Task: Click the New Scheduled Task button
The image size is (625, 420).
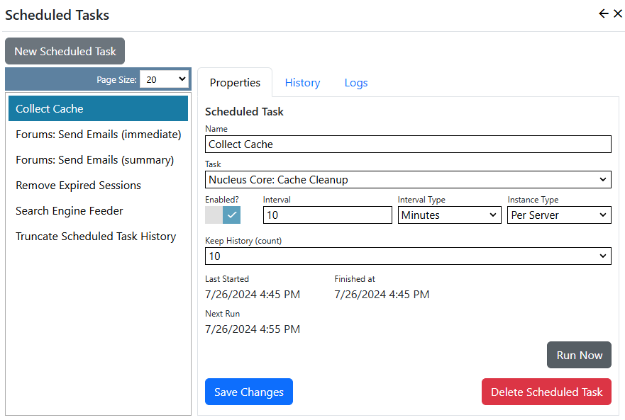Action: click(x=65, y=51)
